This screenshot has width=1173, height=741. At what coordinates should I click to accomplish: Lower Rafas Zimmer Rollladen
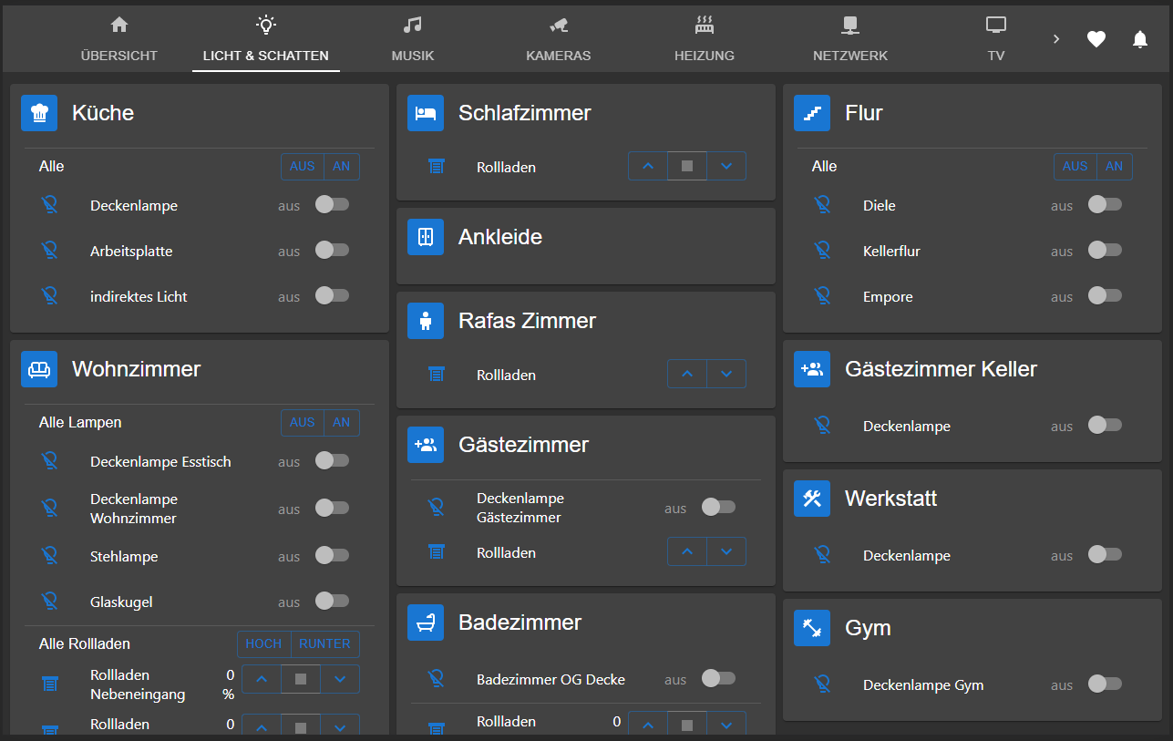(x=726, y=374)
